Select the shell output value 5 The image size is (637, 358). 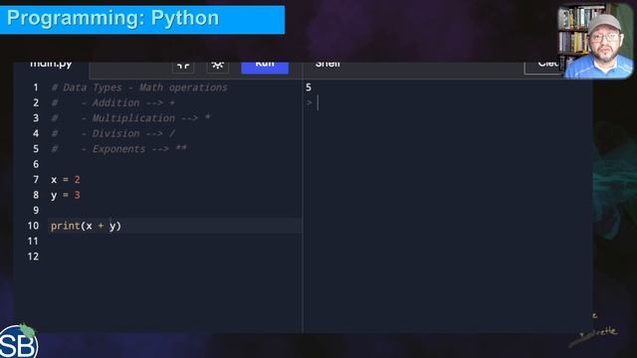309,88
